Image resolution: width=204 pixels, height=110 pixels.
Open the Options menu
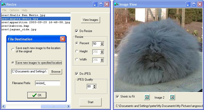(x=14, y=10)
